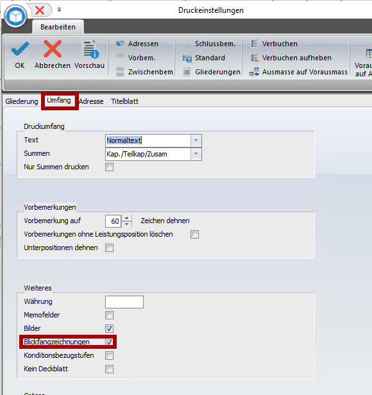The height and width of the screenshot is (395, 372).
Task: Click the Verbuchen icon
Action: (x=254, y=44)
